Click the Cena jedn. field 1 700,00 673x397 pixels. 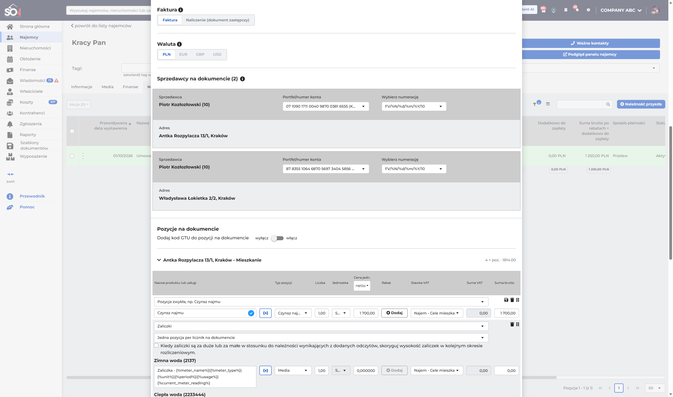click(x=366, y=313)
